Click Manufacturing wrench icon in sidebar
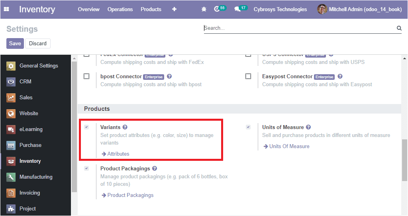The width and height of the screenshot is (408, 216). (x=11, y=177)
